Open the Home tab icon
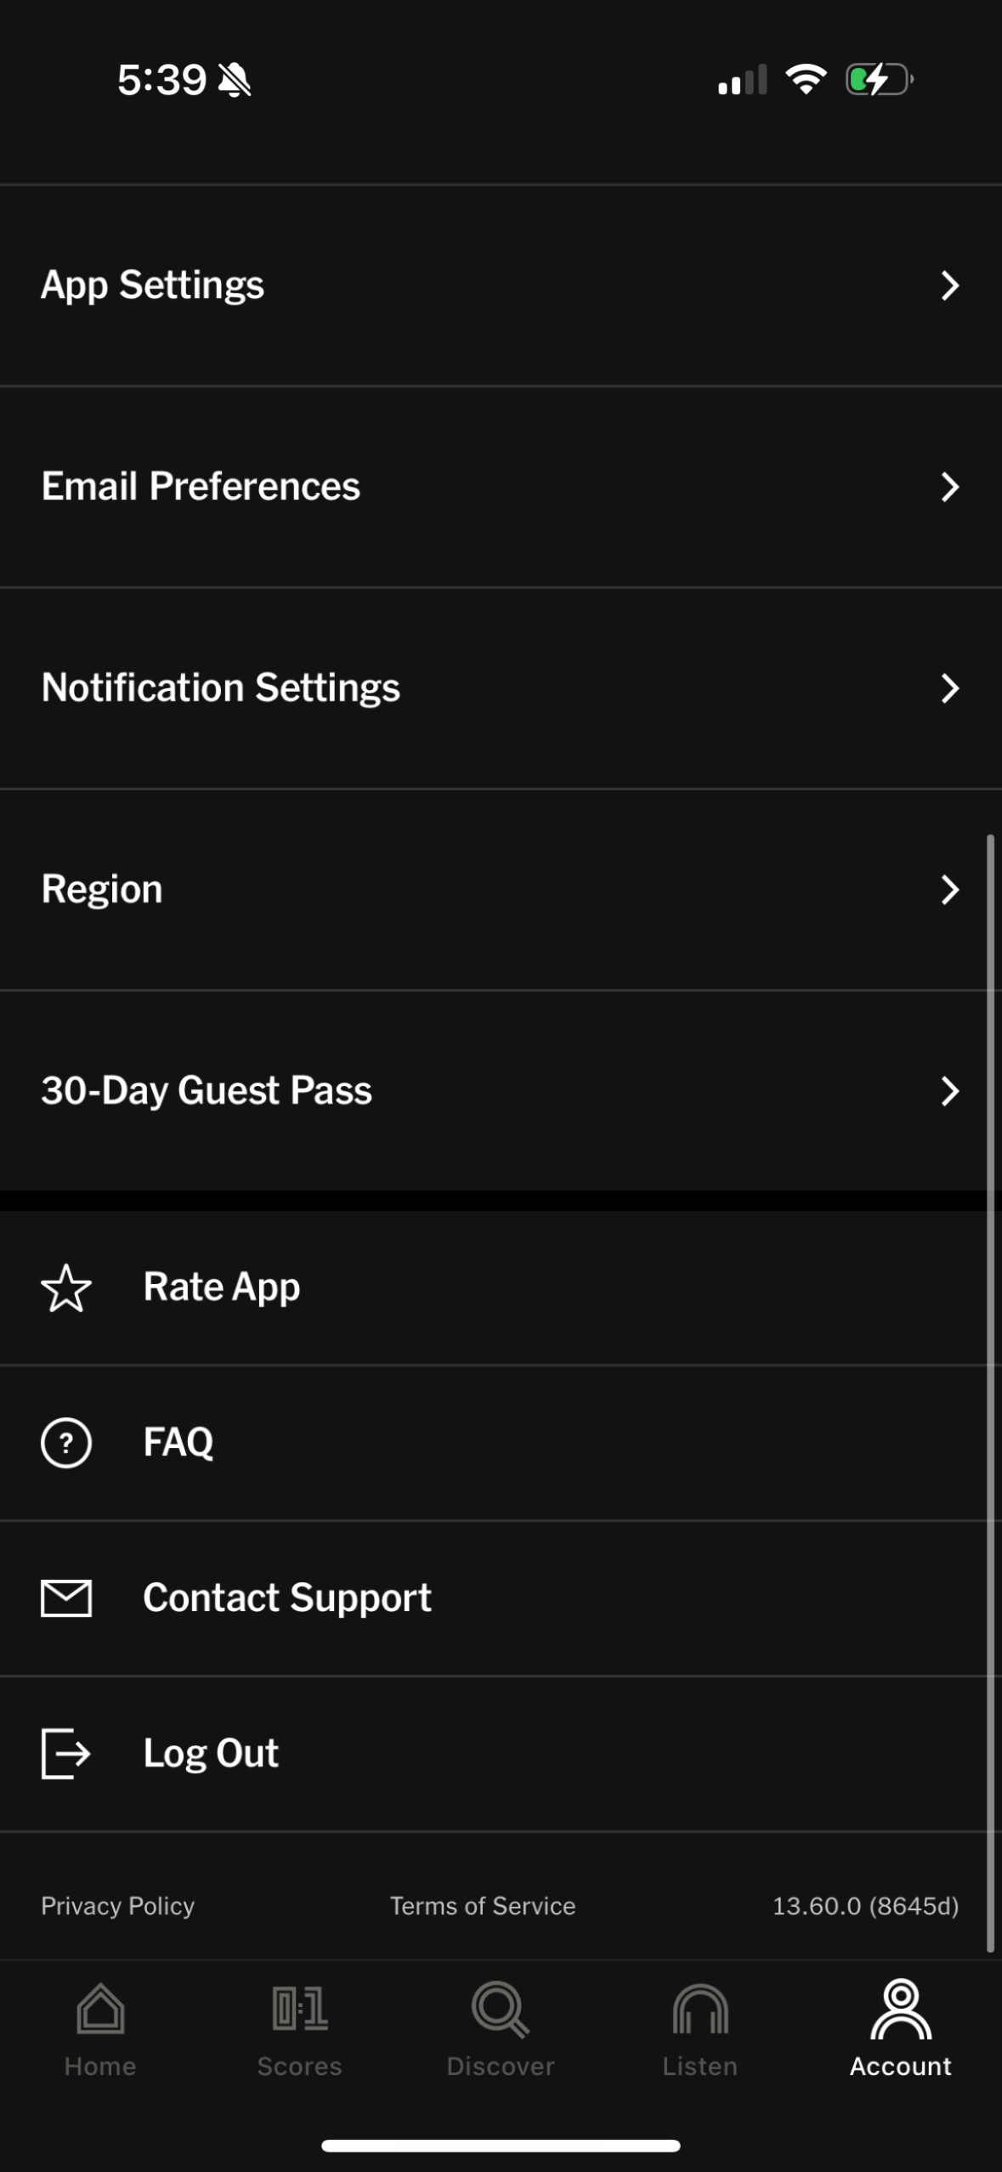The image size is (1002, 2172). [100, 2010]
